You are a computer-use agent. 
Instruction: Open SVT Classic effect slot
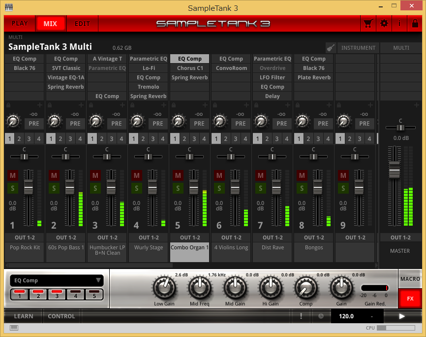point(66,68)
